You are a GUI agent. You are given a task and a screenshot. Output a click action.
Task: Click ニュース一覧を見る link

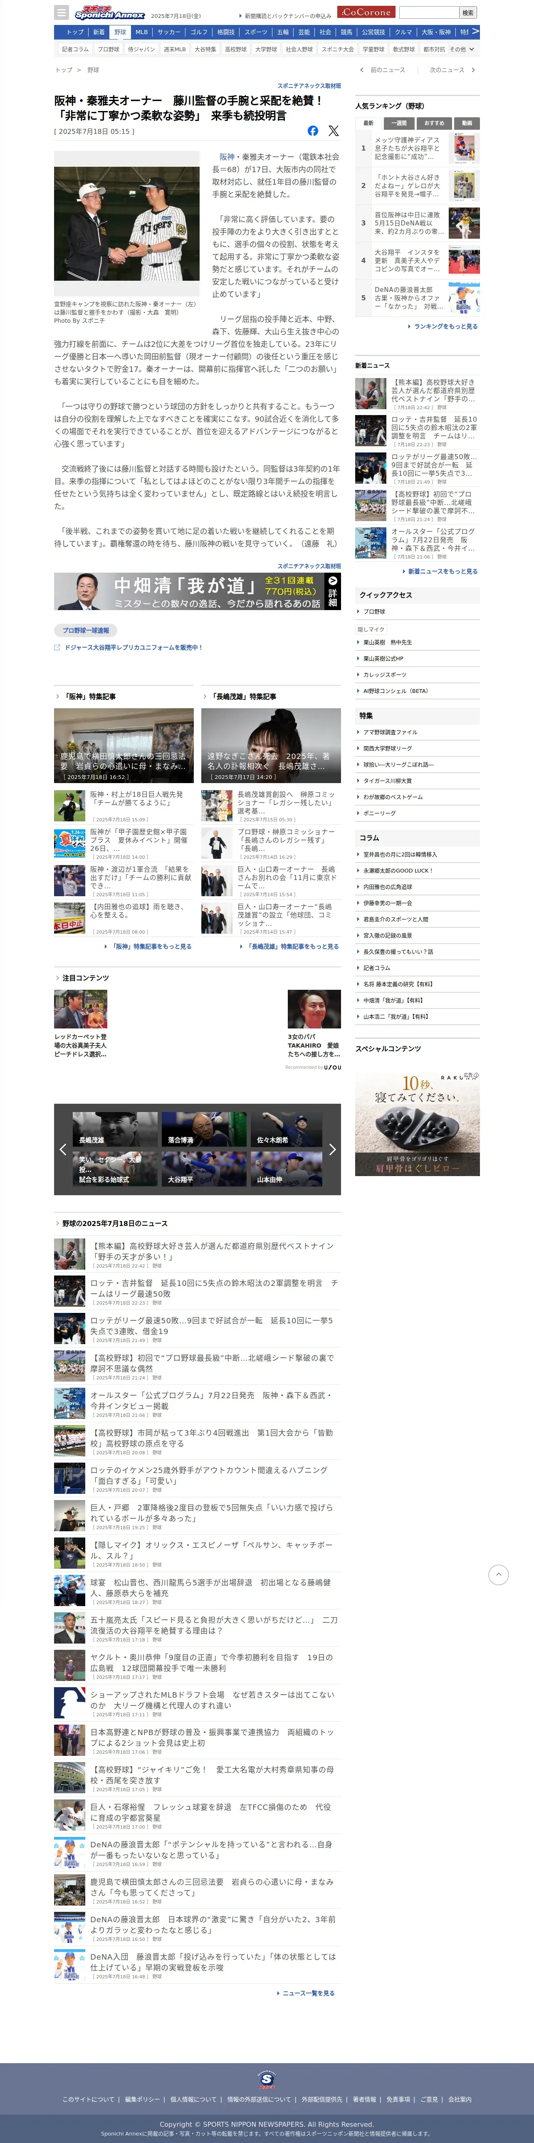coord(307,1992)
